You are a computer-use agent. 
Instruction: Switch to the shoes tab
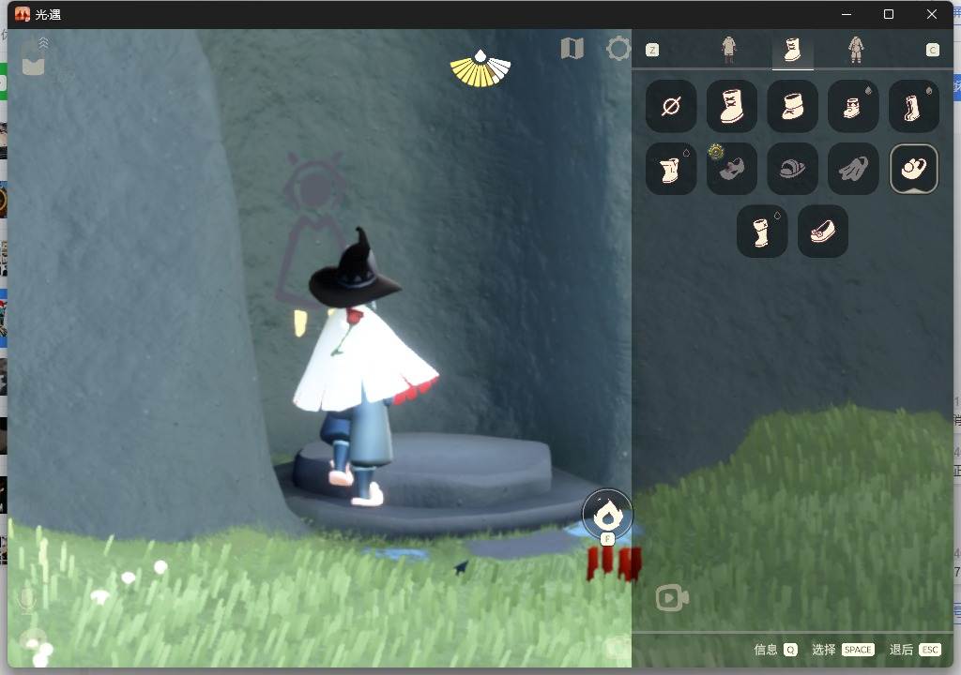pyautogui.click(x=792, y=50)
